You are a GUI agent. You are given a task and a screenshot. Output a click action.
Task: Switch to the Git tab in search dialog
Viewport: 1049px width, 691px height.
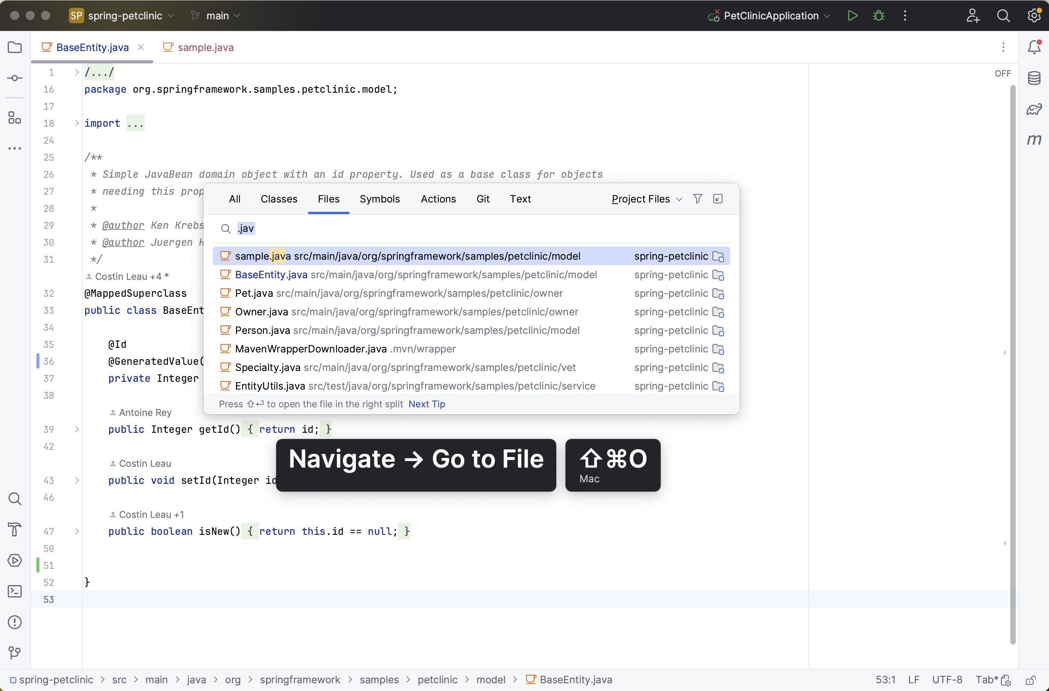tap(482, 198)
